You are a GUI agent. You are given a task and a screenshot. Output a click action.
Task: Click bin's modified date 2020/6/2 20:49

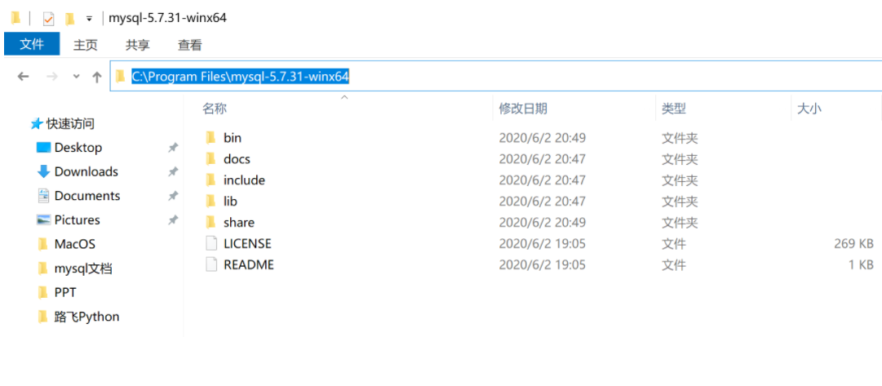click(x=543, y=137)
